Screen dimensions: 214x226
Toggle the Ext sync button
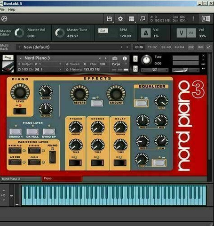pyautogui.click(x=103, y=31)
